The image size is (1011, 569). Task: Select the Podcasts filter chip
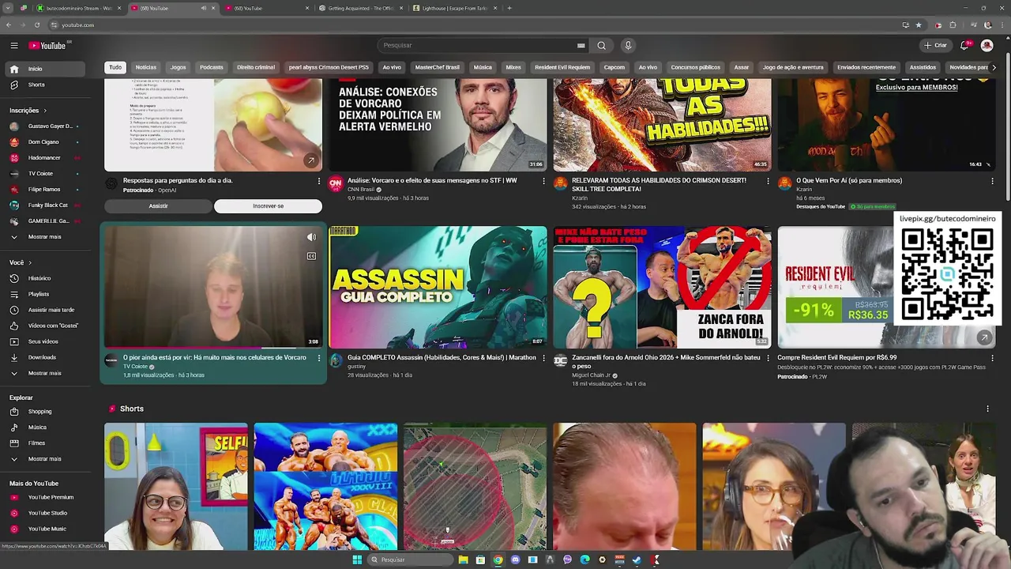pos(212,67)
